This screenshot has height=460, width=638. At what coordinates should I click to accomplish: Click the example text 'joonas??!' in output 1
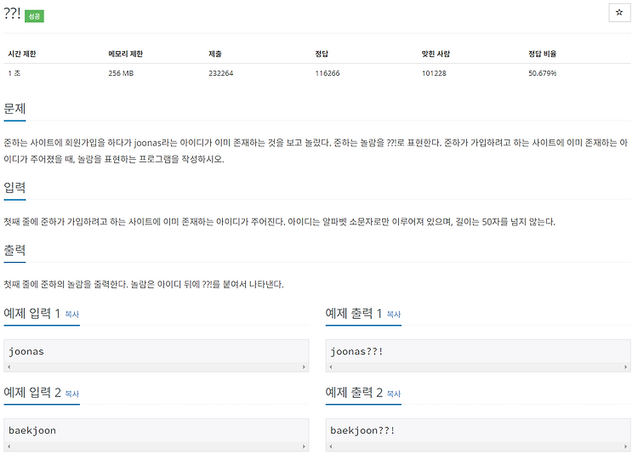click(x=356, y=351)
